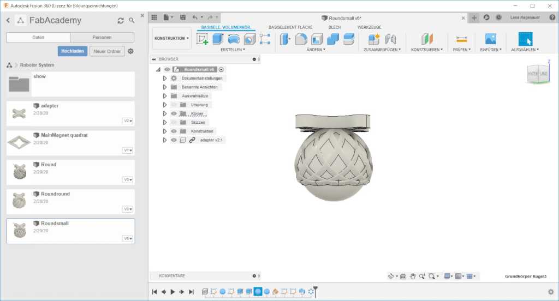Image resolution: width=559 pixels, height=301 pixels.
Task: Click the Look At icon in the navigation bar
Action: [403, 276]
